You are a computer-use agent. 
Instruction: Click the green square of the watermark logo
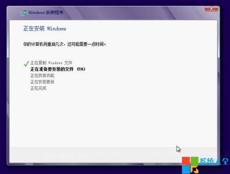195,161
